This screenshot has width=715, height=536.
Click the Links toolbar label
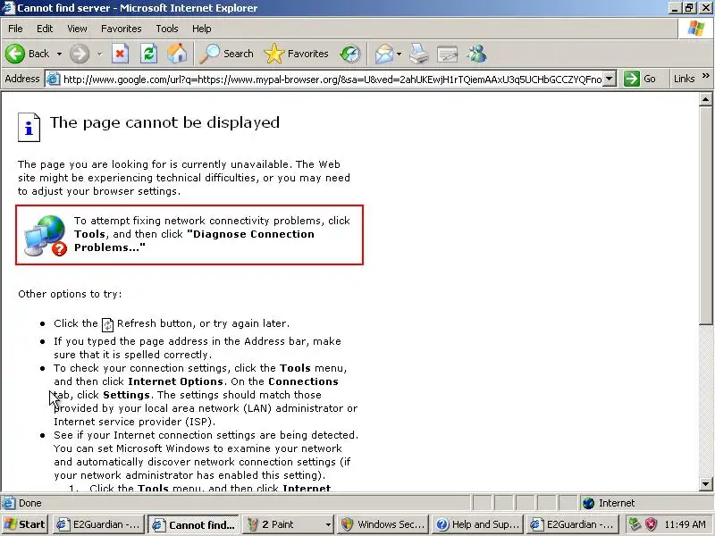[x=684, y=79]
